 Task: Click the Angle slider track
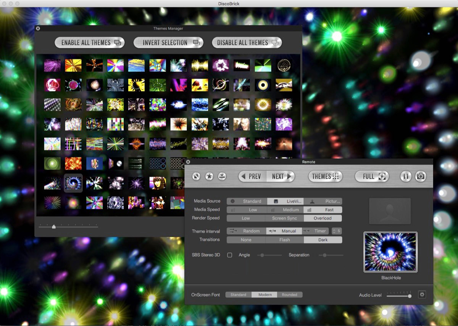[269, 255]
